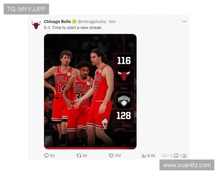The height and width of the screenshot is (174, 218).
Task: Retweet the Chicago Bulls post
Action: click(79, 156)
